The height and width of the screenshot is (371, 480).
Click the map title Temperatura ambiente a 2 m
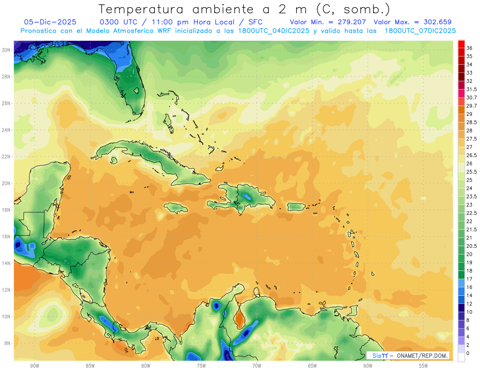205,9
